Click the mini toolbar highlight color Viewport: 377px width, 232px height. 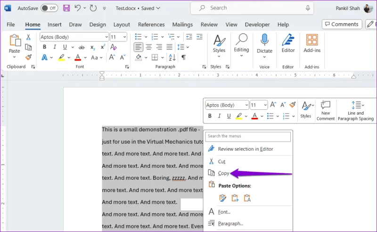[x=239, y=116]
